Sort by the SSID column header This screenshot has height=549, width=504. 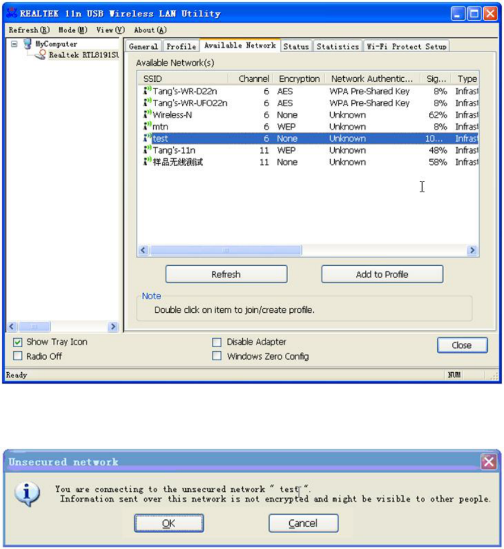(x=183, y=79)
